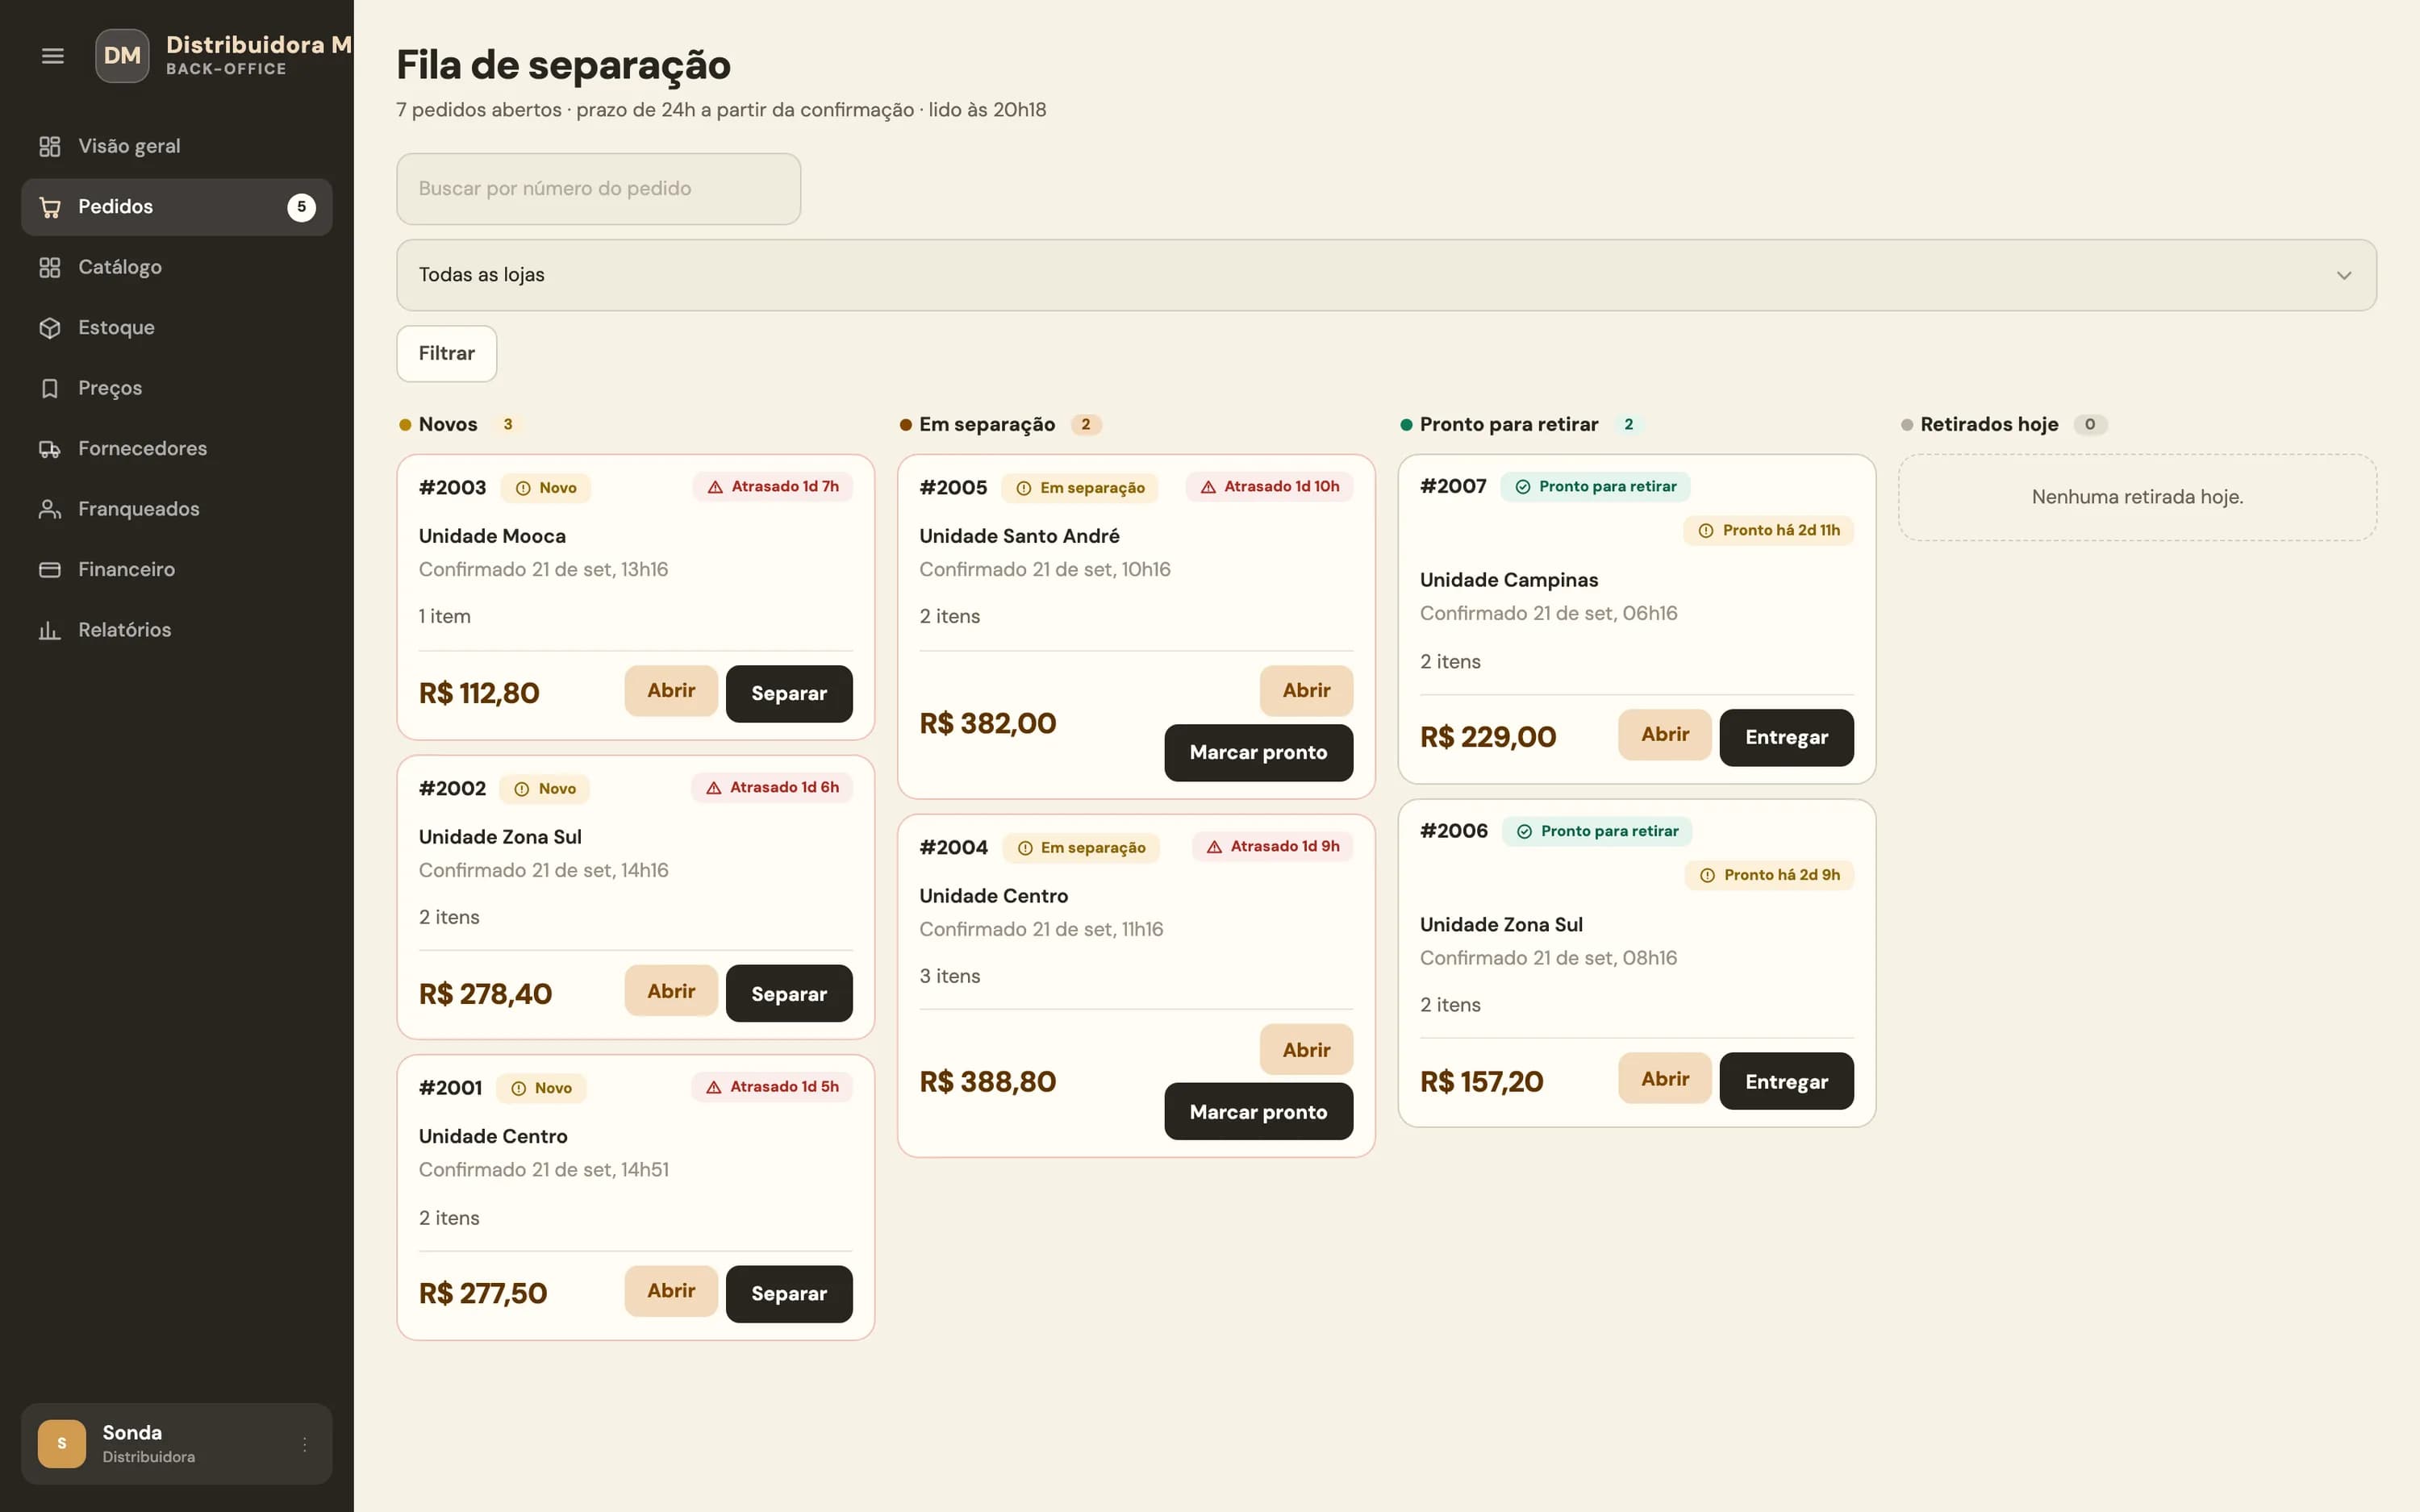Screen dimensions: 2420x1512
Task: Open Estoque in sidebar
Action: (x=176, y=328)
